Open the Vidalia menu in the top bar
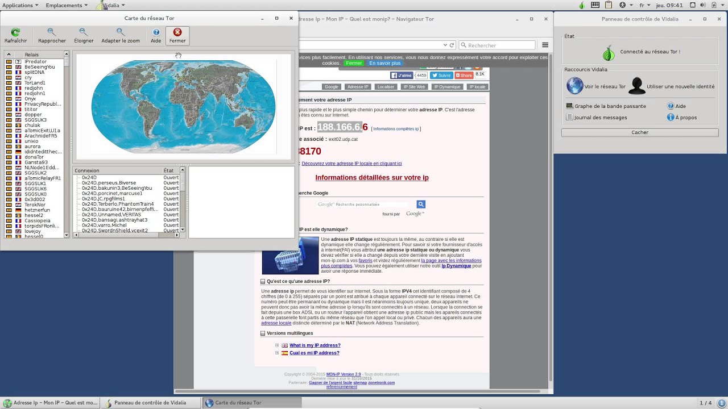 tap(111, 5)
